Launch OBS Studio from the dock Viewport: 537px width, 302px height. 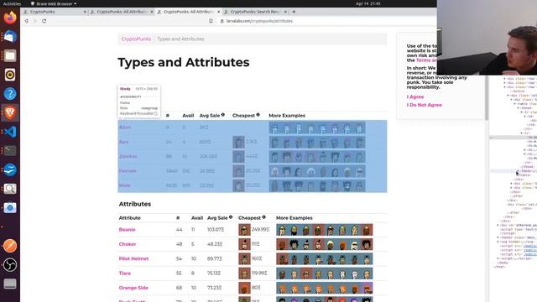(10, 265)
